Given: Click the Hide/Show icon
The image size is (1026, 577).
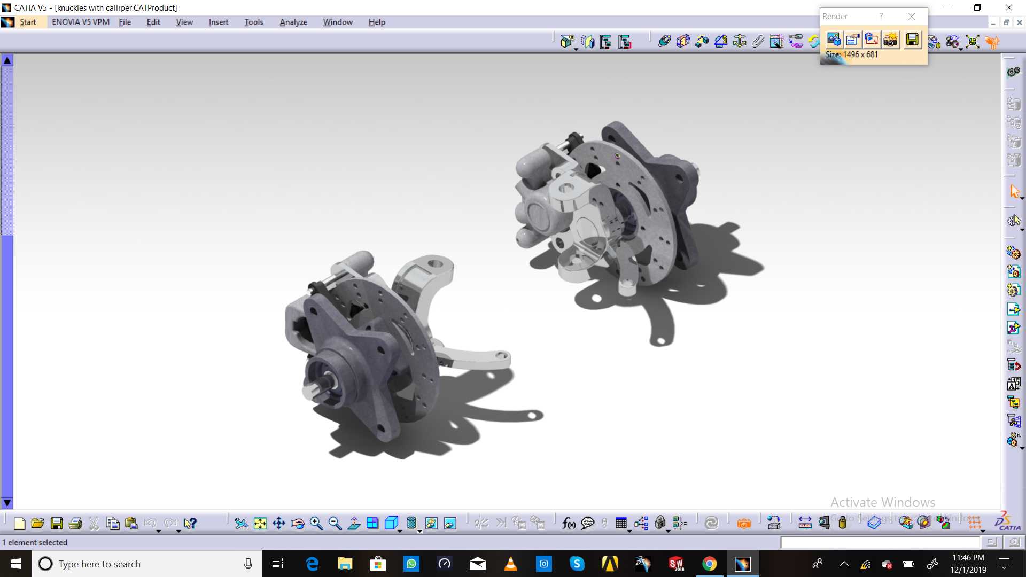Looking at the screenshot, I should coord(431,524).
